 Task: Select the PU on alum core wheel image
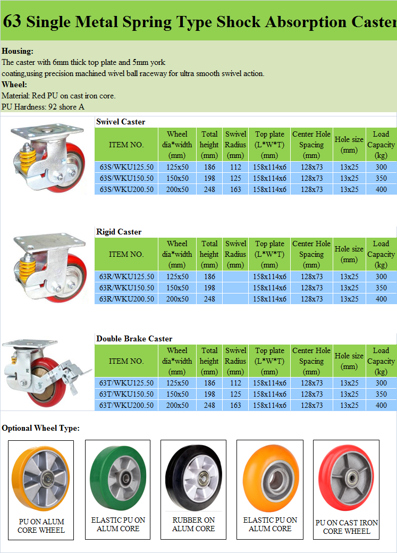[x=40, y=479]
